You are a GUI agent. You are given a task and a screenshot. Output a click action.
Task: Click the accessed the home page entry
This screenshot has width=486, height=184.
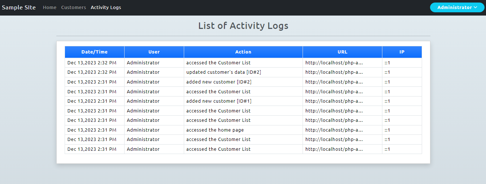215,130
